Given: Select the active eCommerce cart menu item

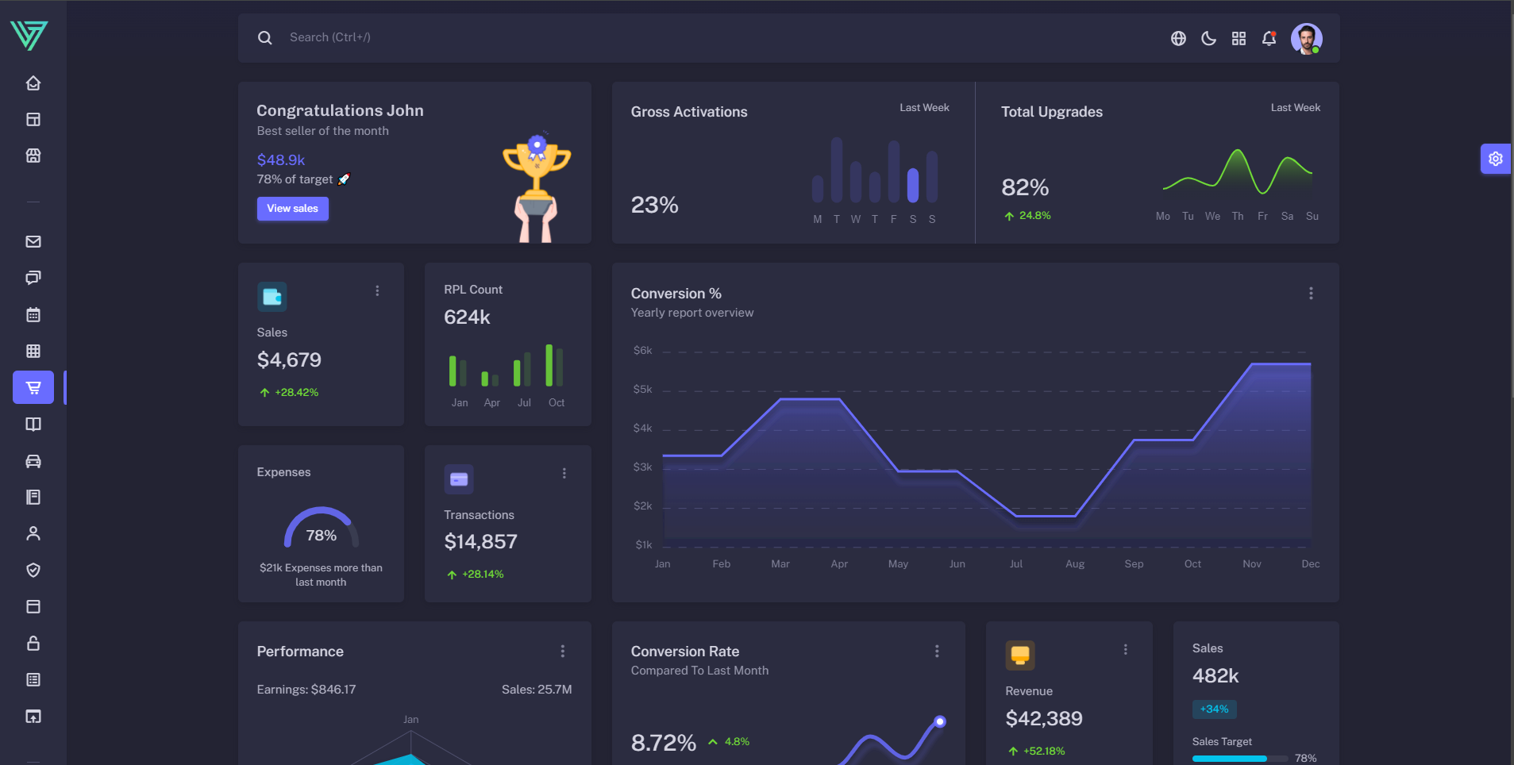Looking at the screenshot, I should pos(33,388).
